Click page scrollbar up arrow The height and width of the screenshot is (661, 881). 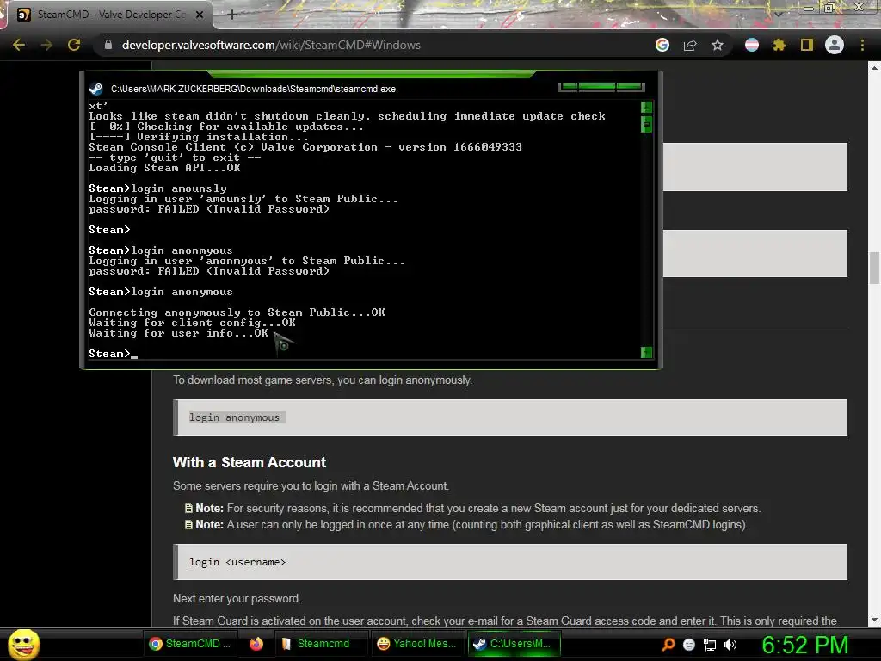pyautogui.click(x=874, y=68)
